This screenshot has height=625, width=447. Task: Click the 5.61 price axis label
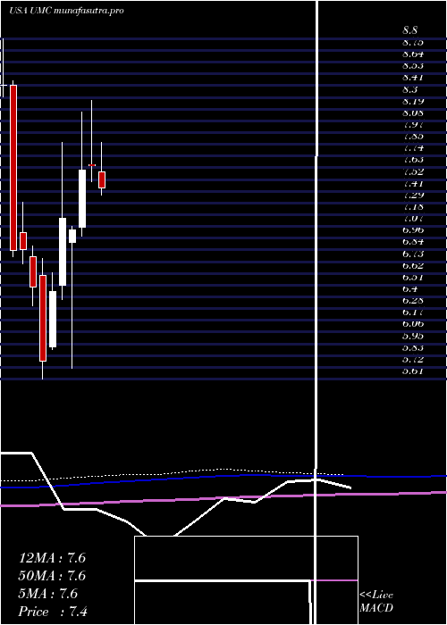tap(413, 371)
